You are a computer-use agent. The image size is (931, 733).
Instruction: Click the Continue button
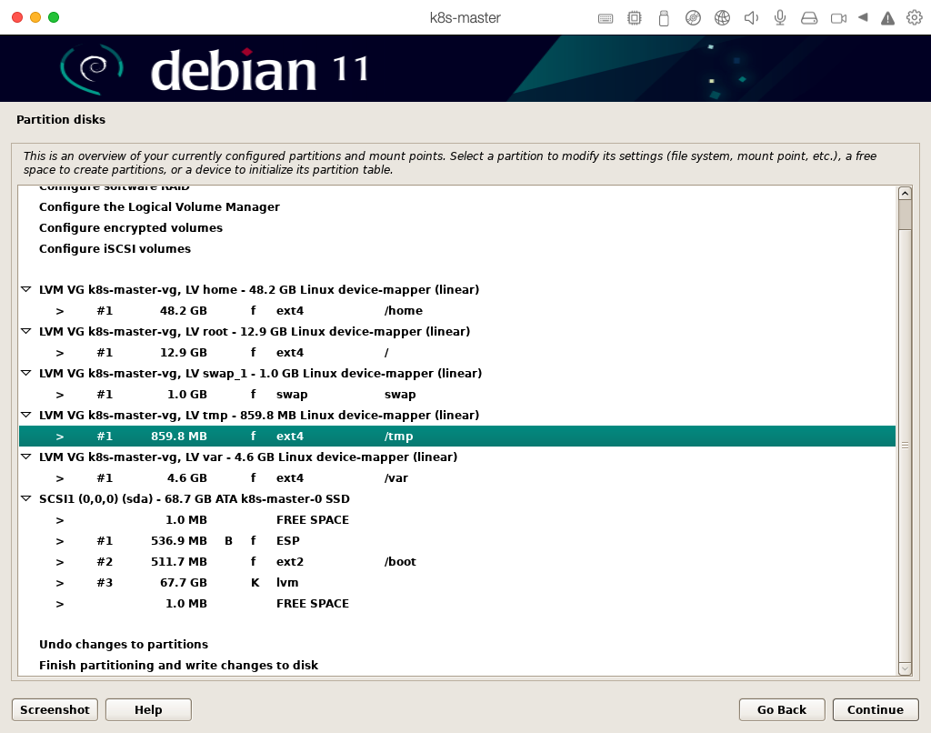click(x=876, y=709)
